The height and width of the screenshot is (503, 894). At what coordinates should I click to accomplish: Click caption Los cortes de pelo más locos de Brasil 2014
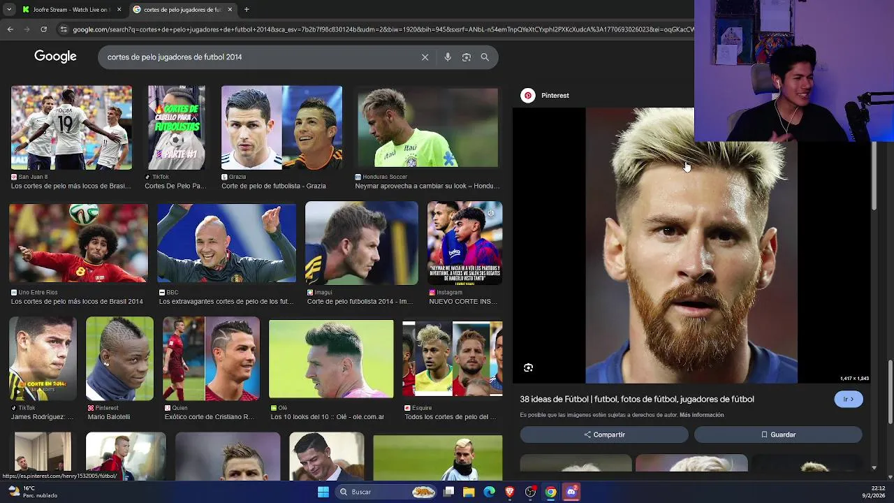(x=77, y=302)
